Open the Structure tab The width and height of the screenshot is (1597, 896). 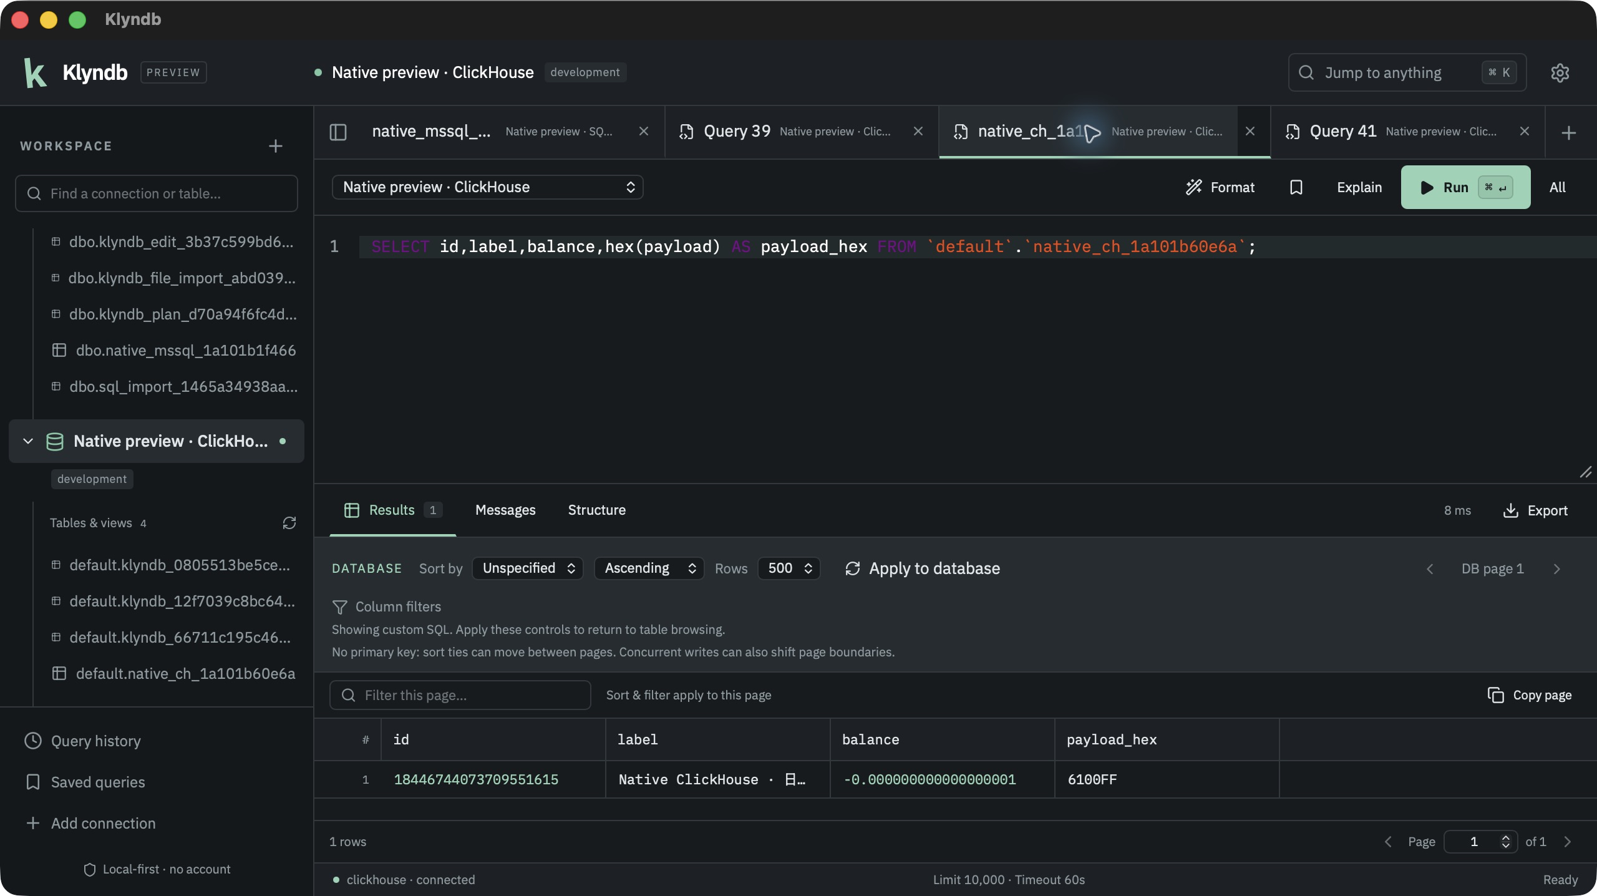pyautogui.click(x=596, y=510)
